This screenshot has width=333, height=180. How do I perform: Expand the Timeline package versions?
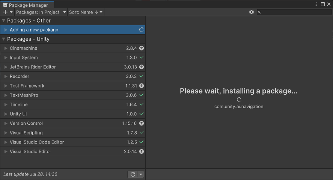pos(6,104)
